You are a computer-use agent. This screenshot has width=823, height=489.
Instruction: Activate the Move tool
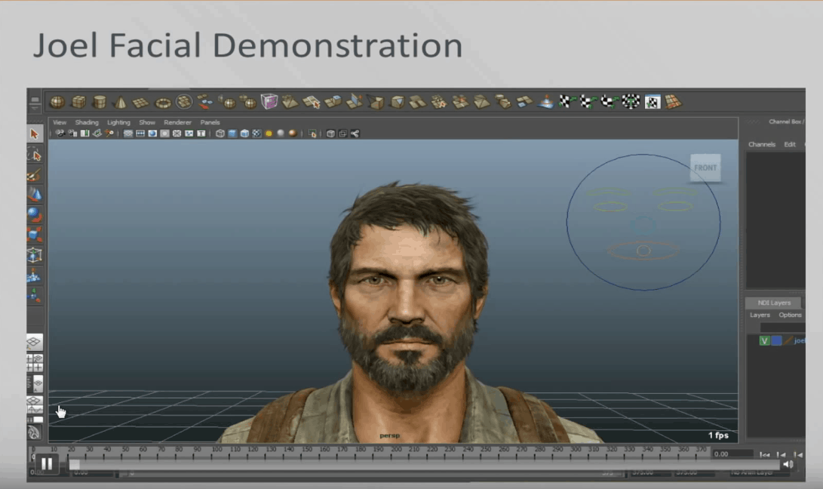click(x=35, y=195)
